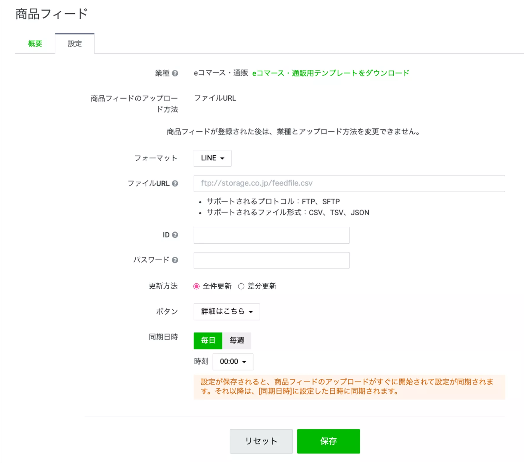Open the 00:00 time dropdown
Image resolution: width=524 pixels, height=463 pixels.
pyautogui.click(x=233, y=362)
